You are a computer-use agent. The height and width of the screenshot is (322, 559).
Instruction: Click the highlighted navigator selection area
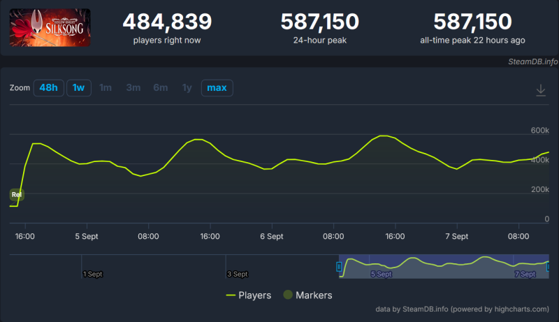[x=444, y=267]
